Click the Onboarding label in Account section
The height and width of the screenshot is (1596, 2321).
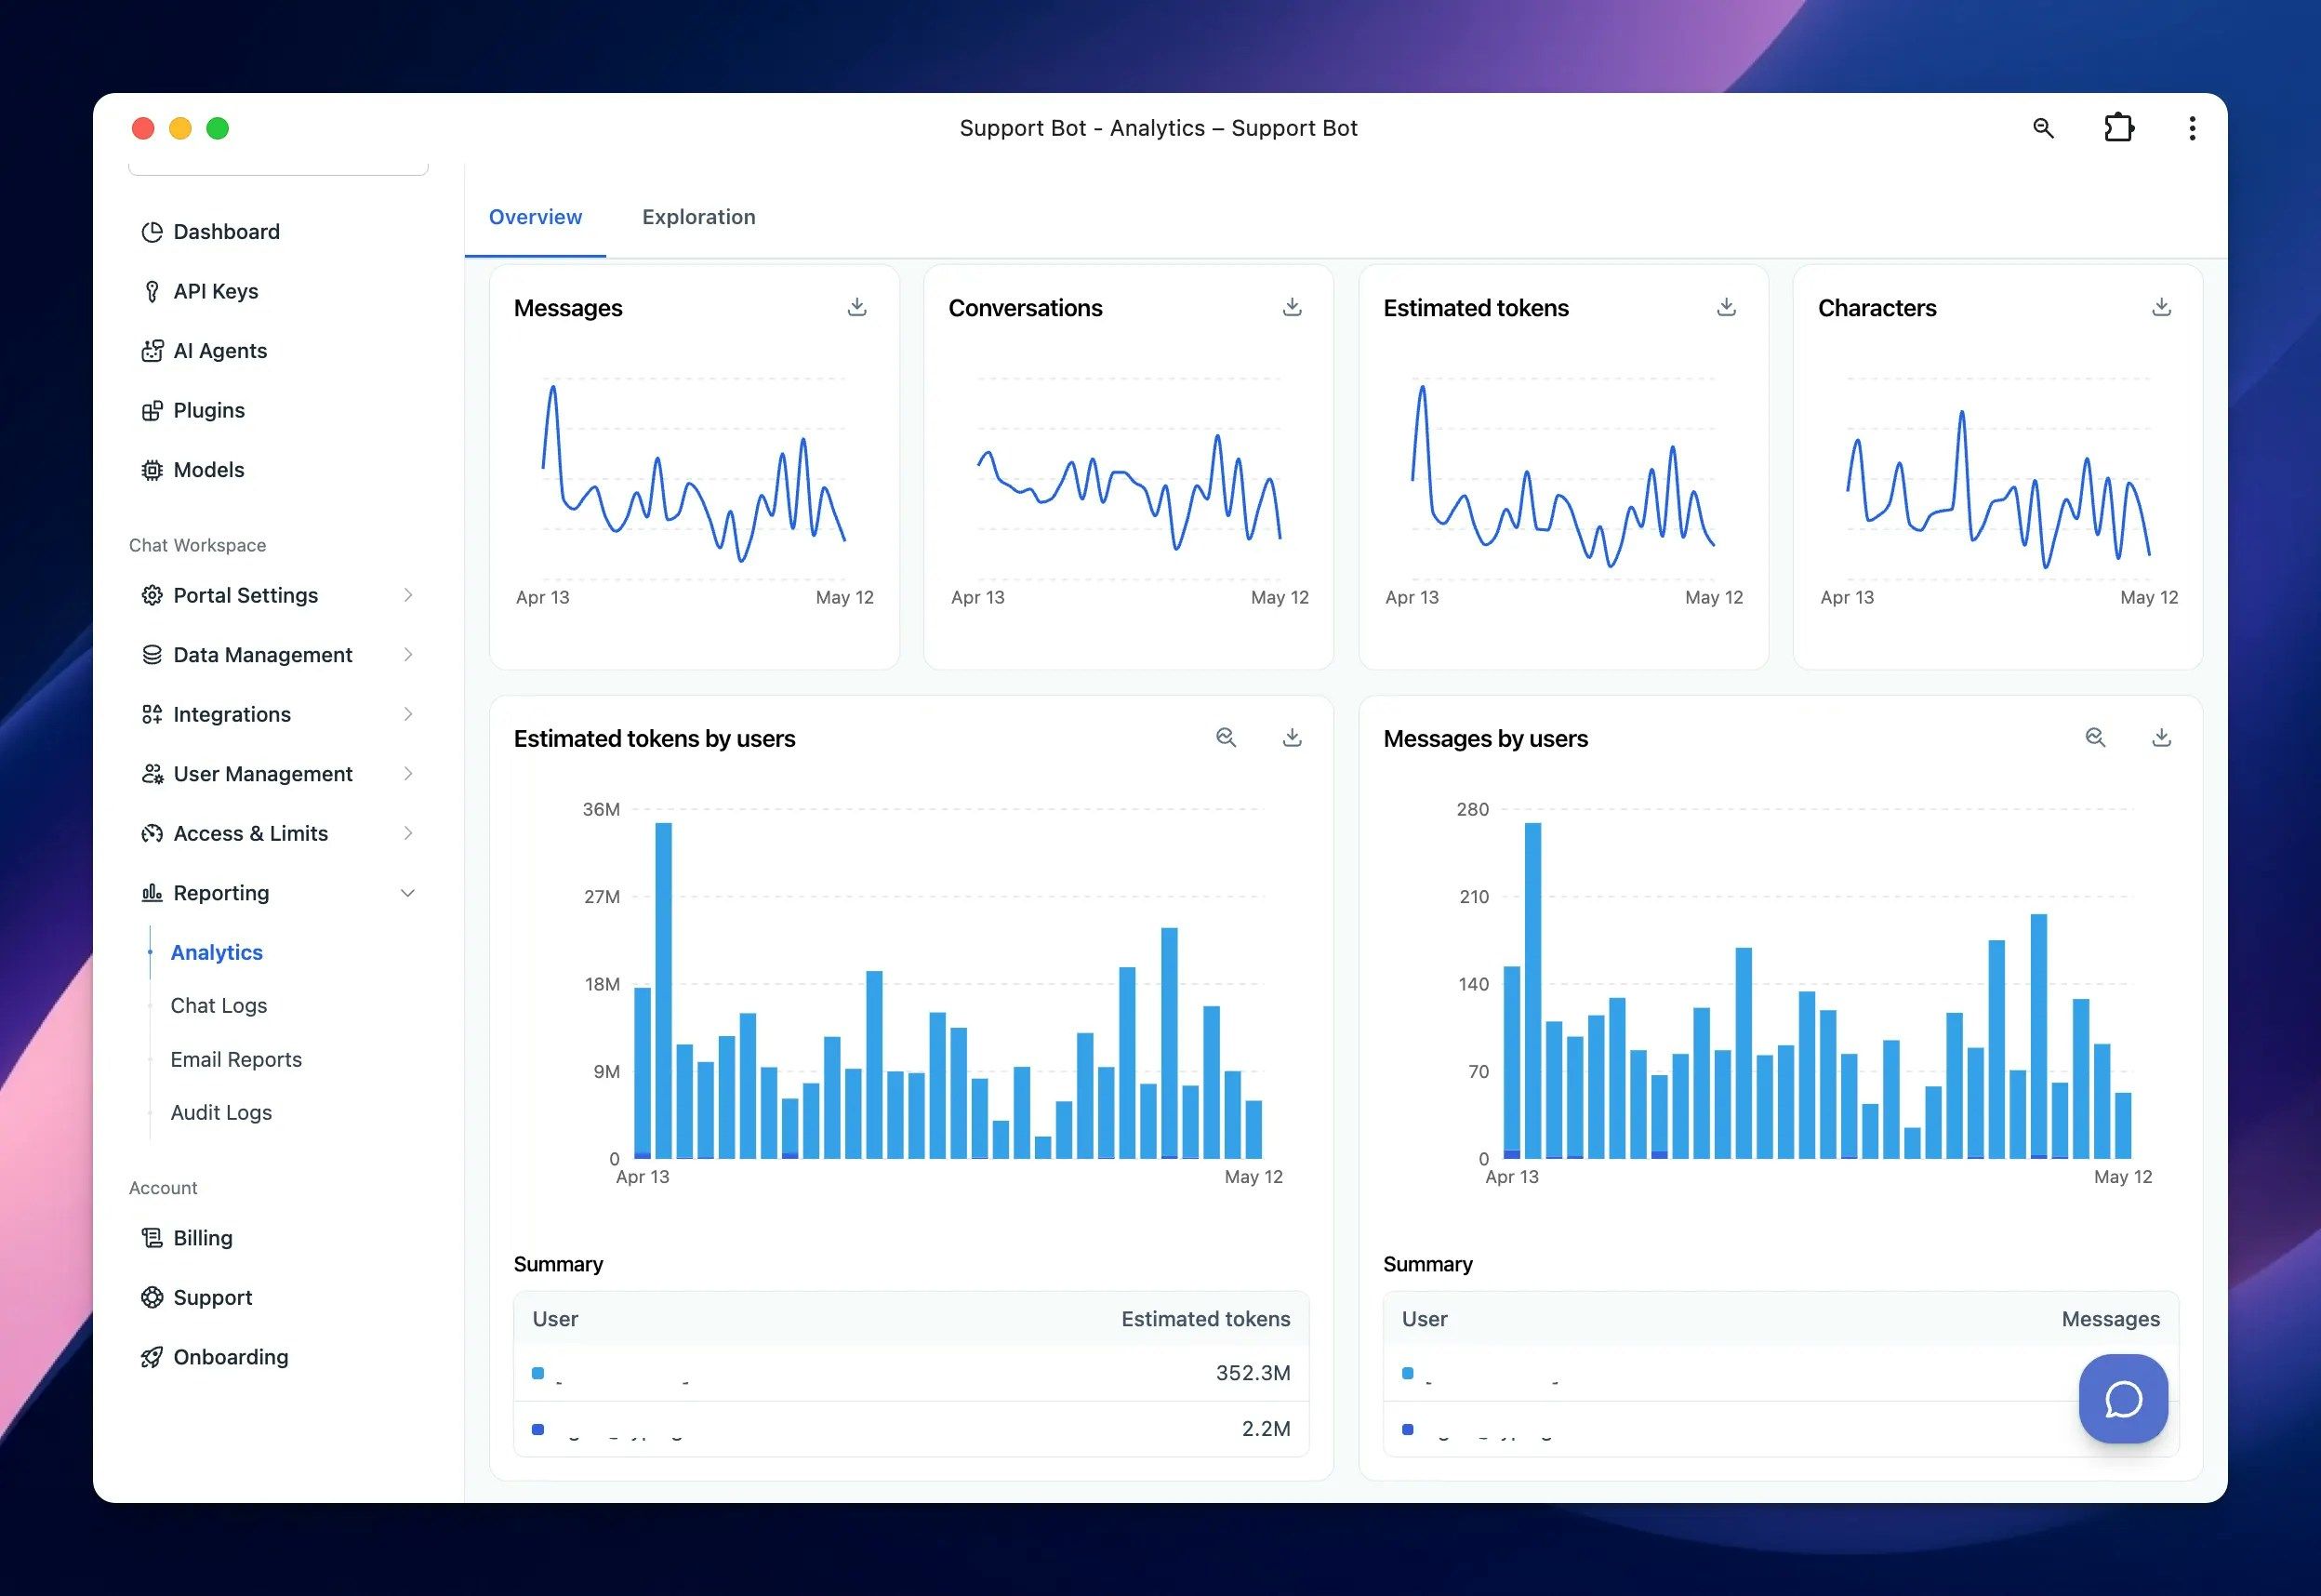[x=231, y=1357]
